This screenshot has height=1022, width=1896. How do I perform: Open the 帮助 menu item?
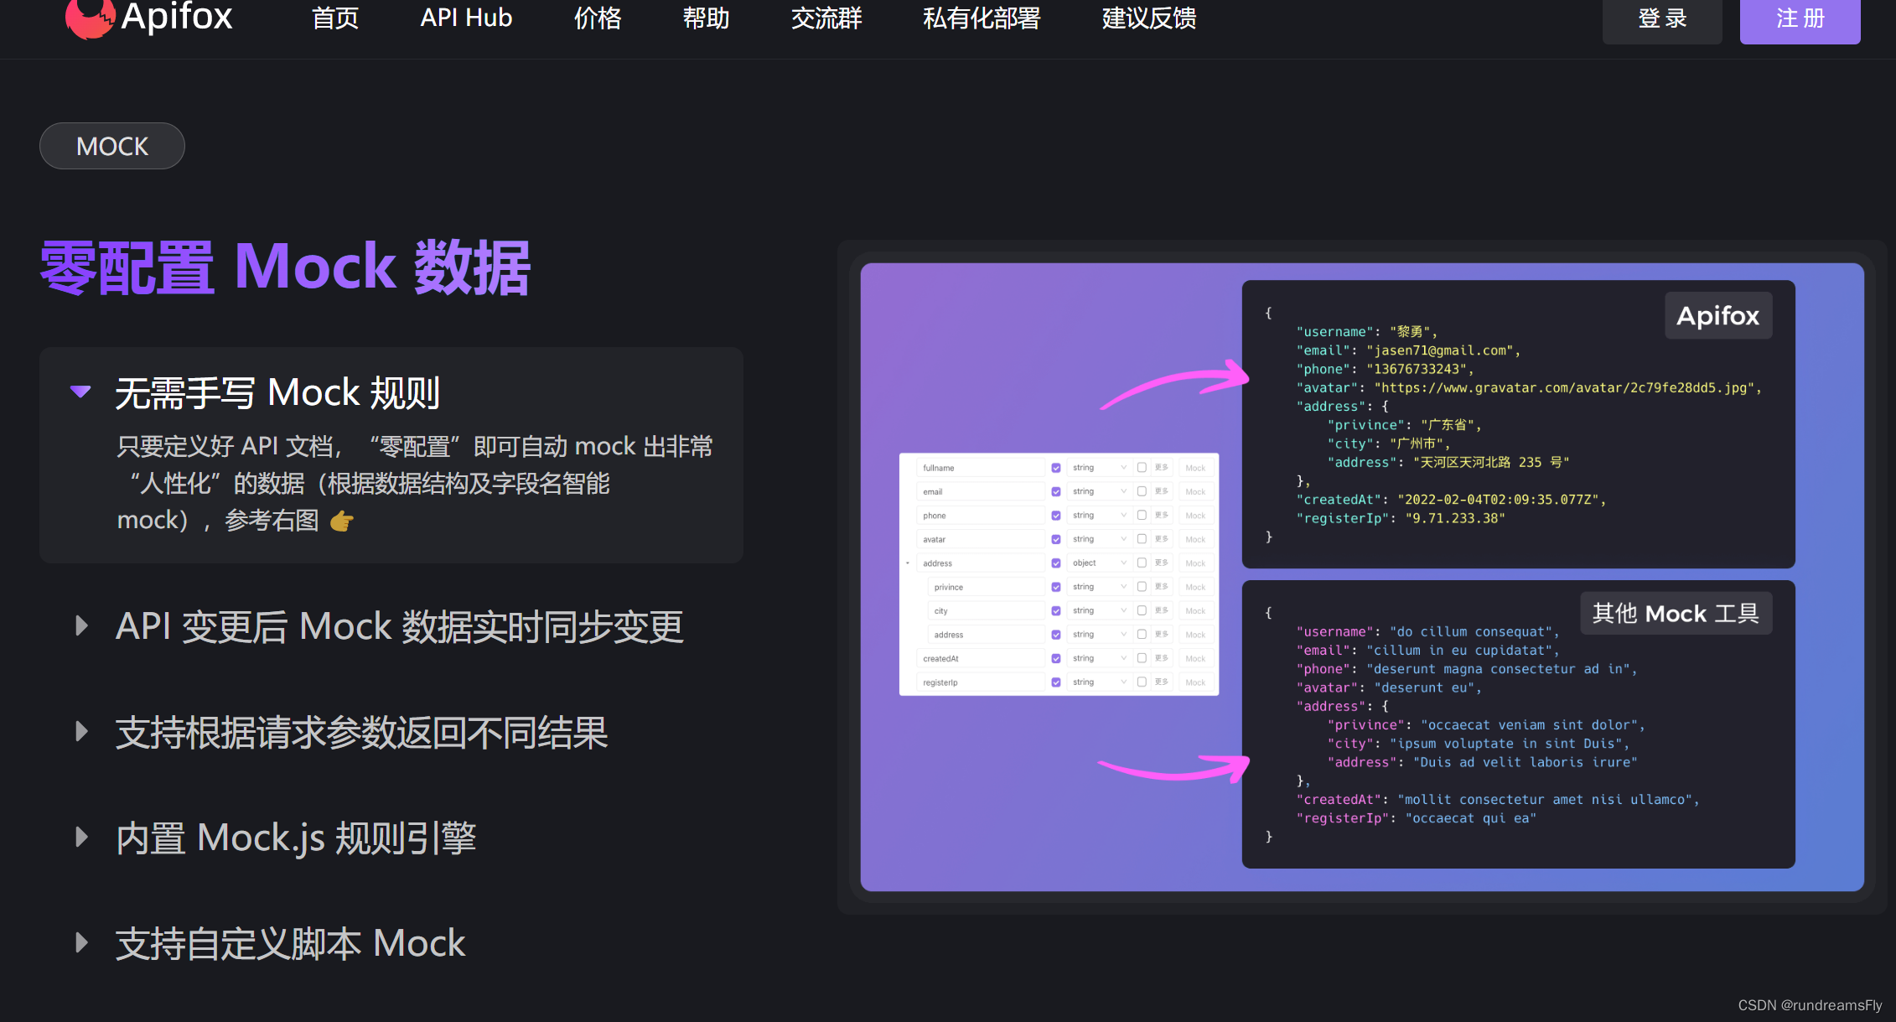coord(706,18)
